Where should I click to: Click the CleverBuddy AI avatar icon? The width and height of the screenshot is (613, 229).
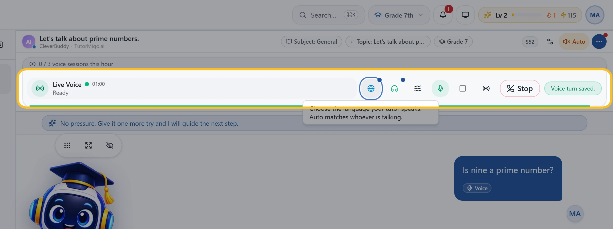point(29,42)
